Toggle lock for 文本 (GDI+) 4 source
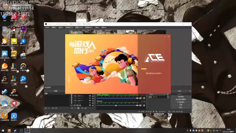This screenshot has height=133, width=236. click(93, 96)
